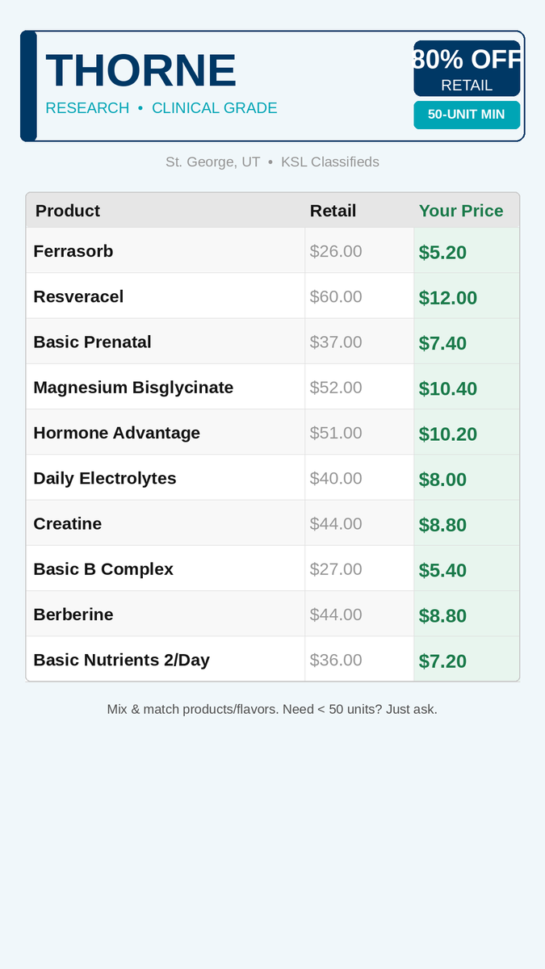Click the Berberine product name
This screenshot has width=545, height=969.
click(73, 615)
